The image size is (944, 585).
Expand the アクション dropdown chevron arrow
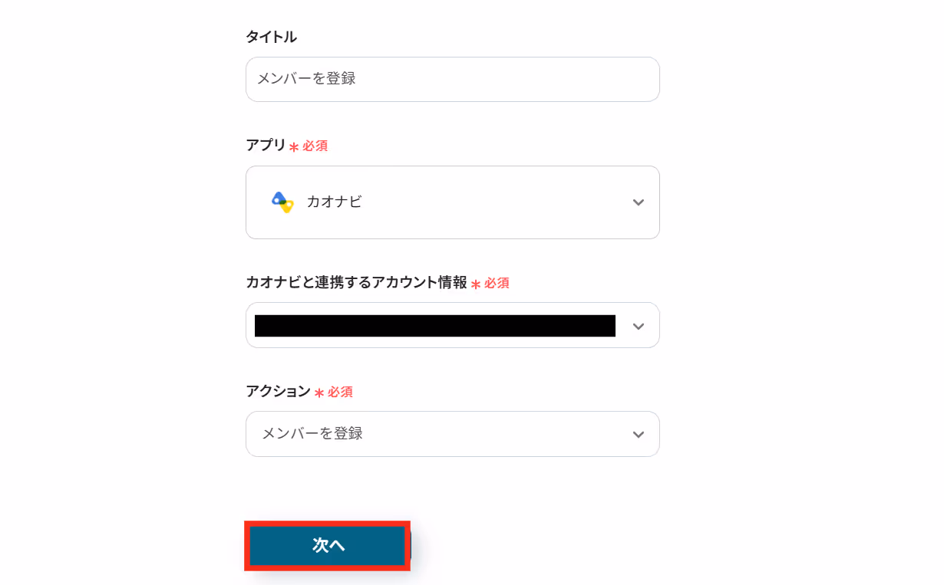pos(638,435)
